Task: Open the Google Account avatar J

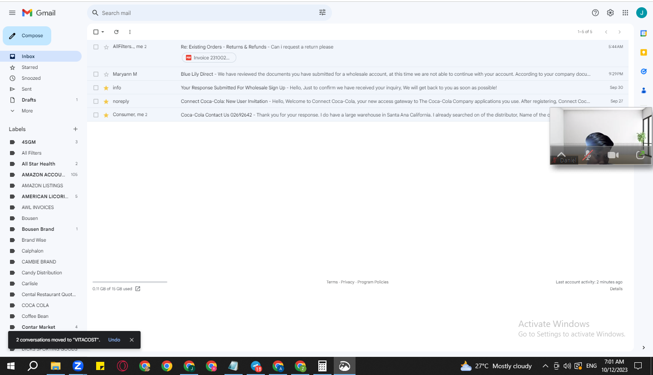Action: point(641,13)
